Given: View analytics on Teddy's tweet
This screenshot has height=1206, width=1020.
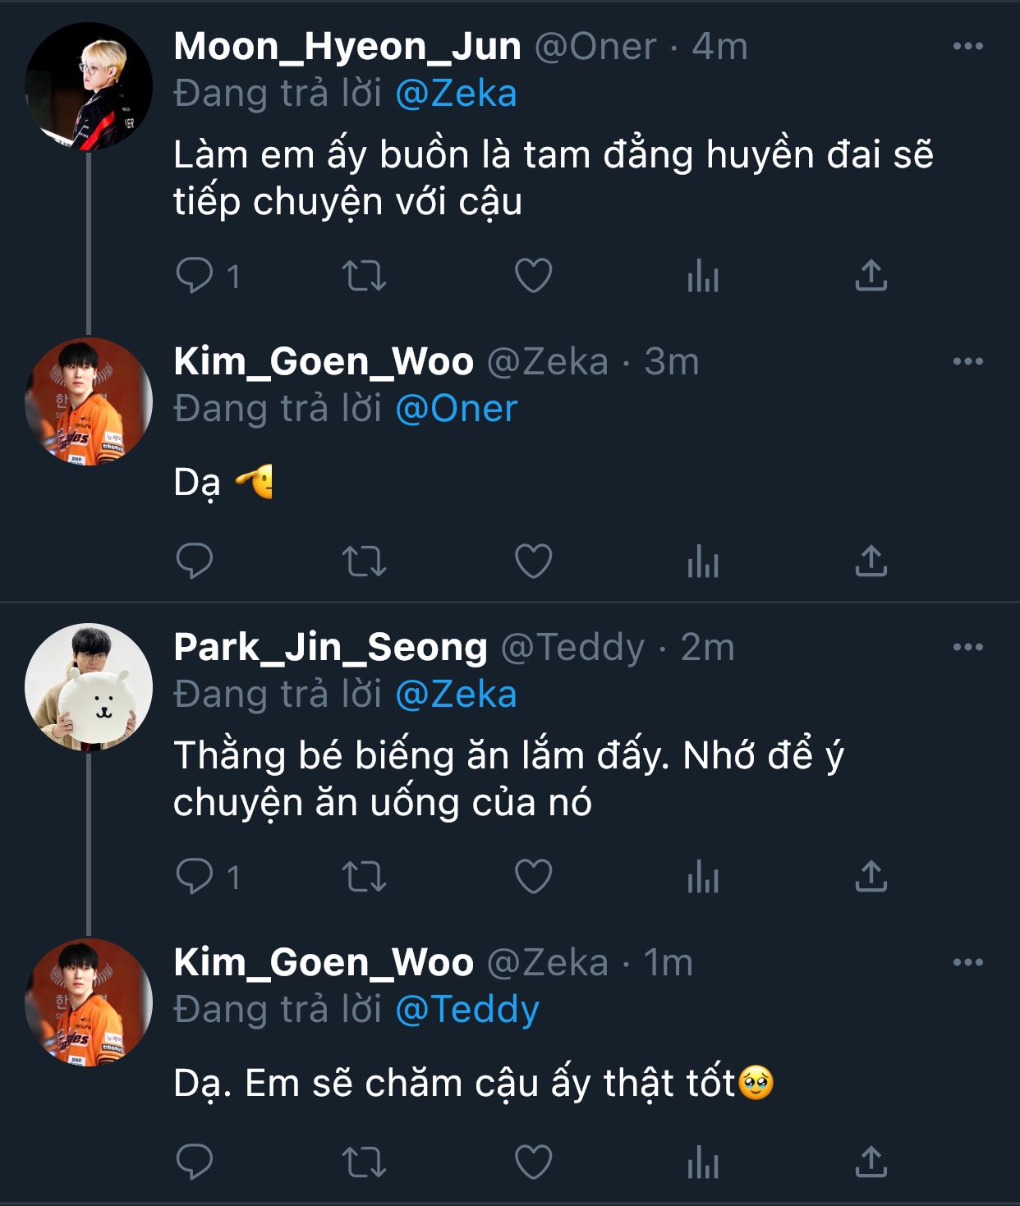Looking at the screenshot, I should [702, 876].
